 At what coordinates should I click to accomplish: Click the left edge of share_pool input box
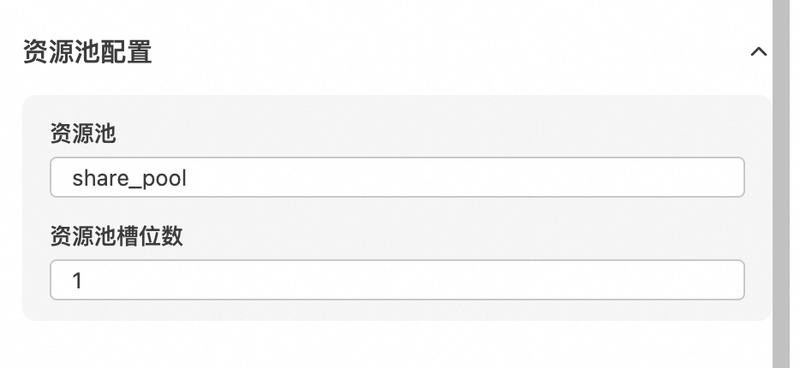[57, 178]
